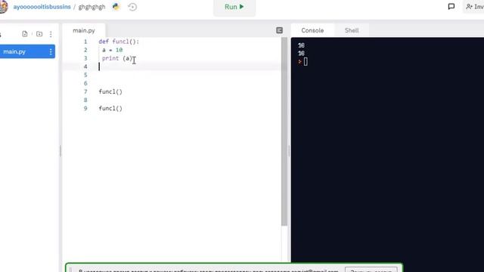Select main.py in the file sidebar
484x272 pixels.
point(27,51)
